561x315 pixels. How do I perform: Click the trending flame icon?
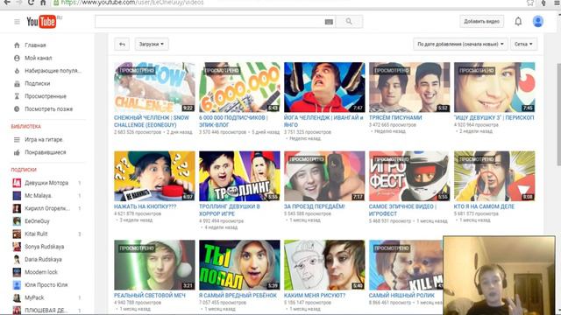17,71
